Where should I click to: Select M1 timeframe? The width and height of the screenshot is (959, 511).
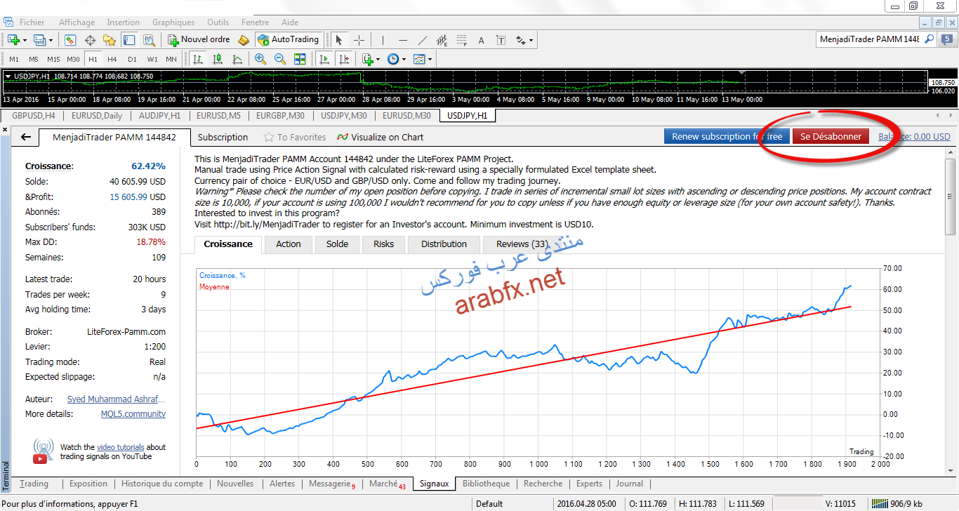14,59
